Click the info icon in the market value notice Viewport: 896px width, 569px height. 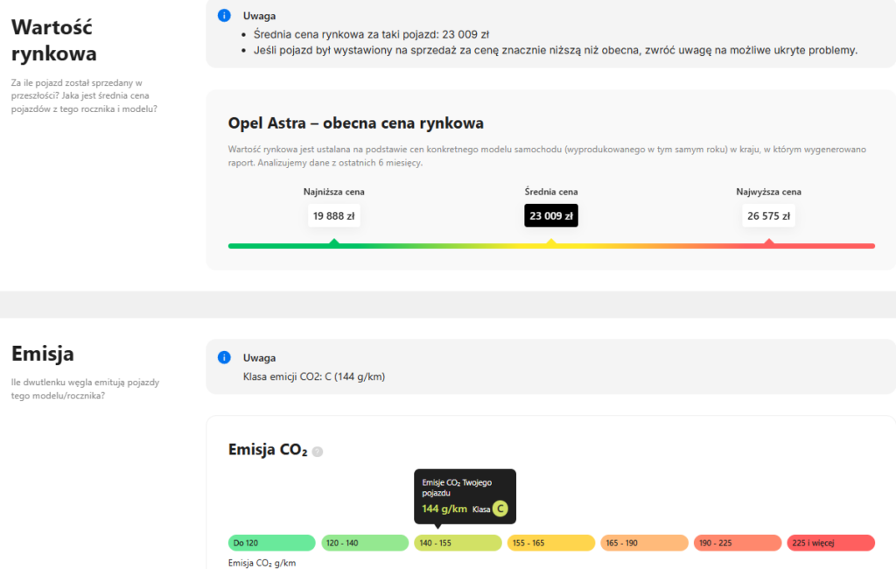tap(224, 16)
